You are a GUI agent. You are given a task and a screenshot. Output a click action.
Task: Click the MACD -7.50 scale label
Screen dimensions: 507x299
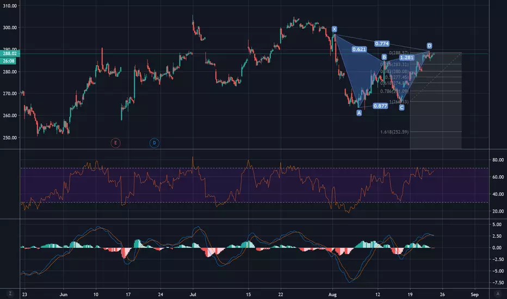496,283
